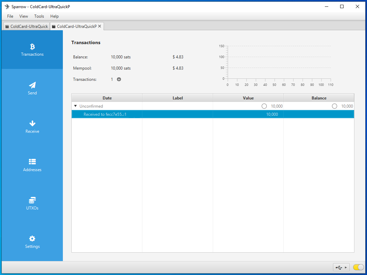367x275 pixels.
Task: Switch to the ColdCard-UltraQuick wallet tab
Action: tap(27, 26)
